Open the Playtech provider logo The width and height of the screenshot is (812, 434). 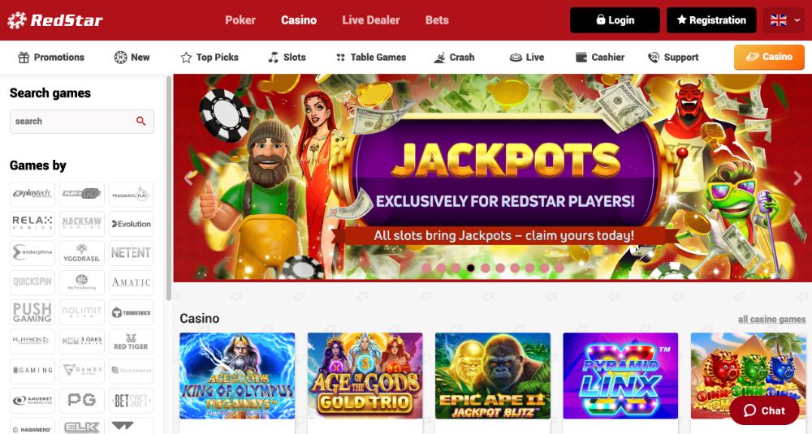32,194
